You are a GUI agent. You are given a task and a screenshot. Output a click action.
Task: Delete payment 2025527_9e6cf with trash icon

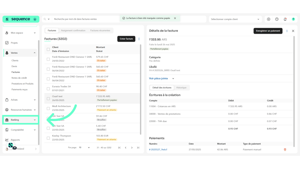coord(285,150)
